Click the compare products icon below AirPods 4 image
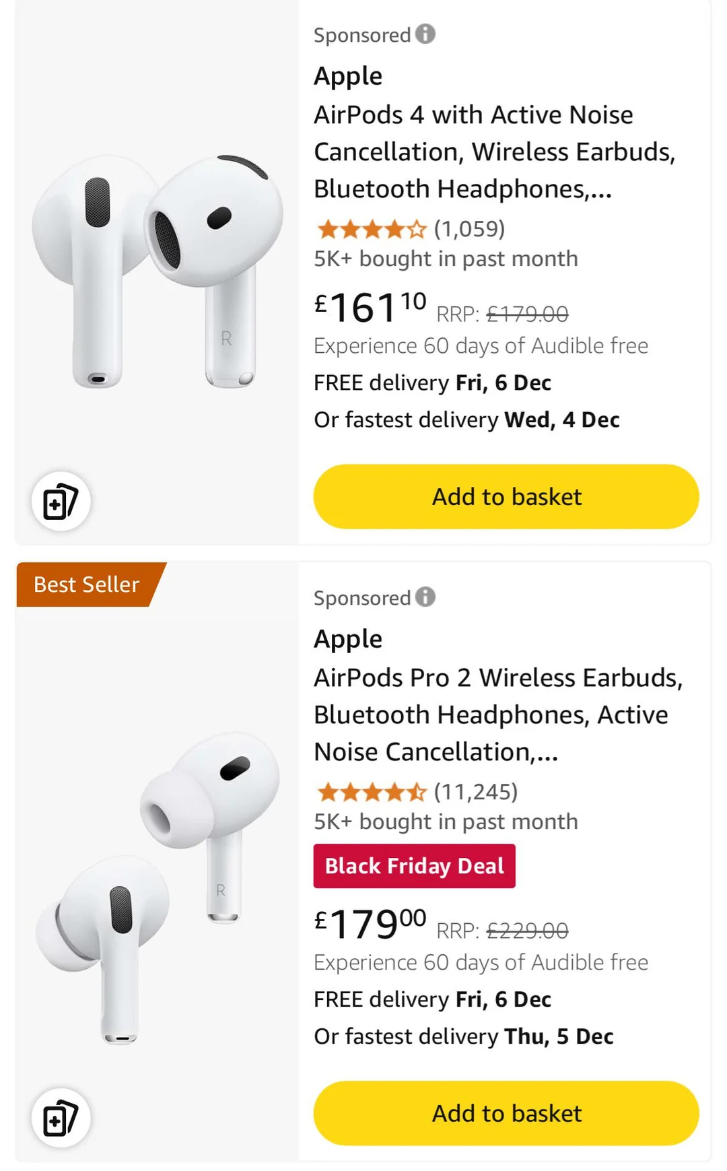The height and width of the screenshot is (1171, 727). pyautogui.click(x=61, y=500)
